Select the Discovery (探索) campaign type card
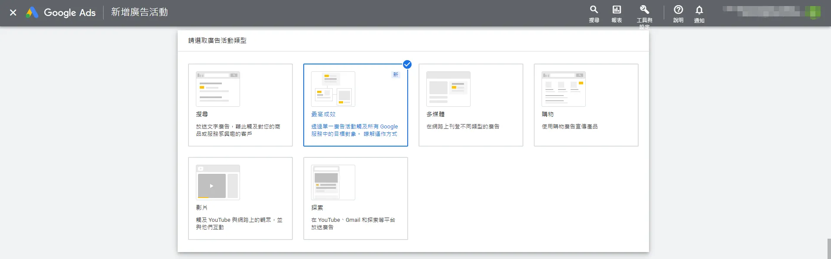This screenshot has width=831, height=259. [x=355, y=198]
